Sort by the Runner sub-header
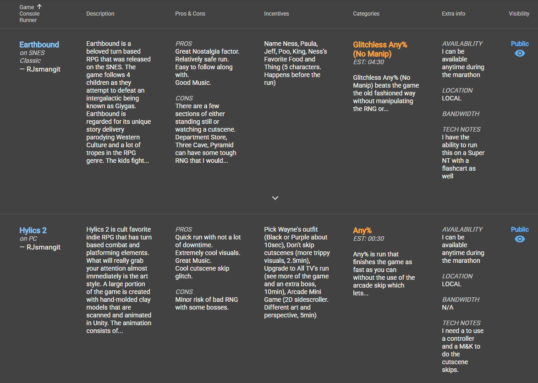The width and height of the screenshot is (538, 383). click(28, 20)
